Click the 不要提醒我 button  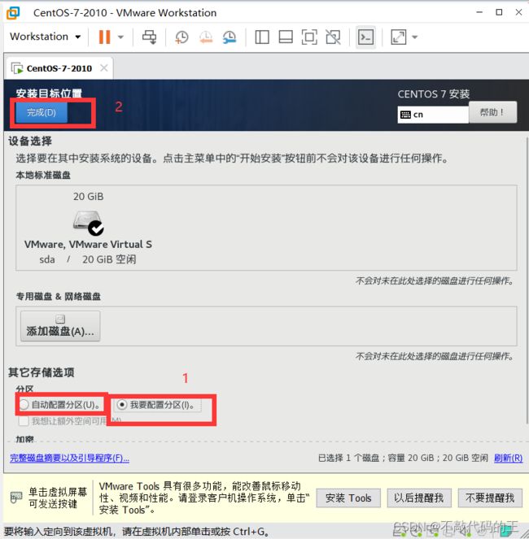(490, 498)
